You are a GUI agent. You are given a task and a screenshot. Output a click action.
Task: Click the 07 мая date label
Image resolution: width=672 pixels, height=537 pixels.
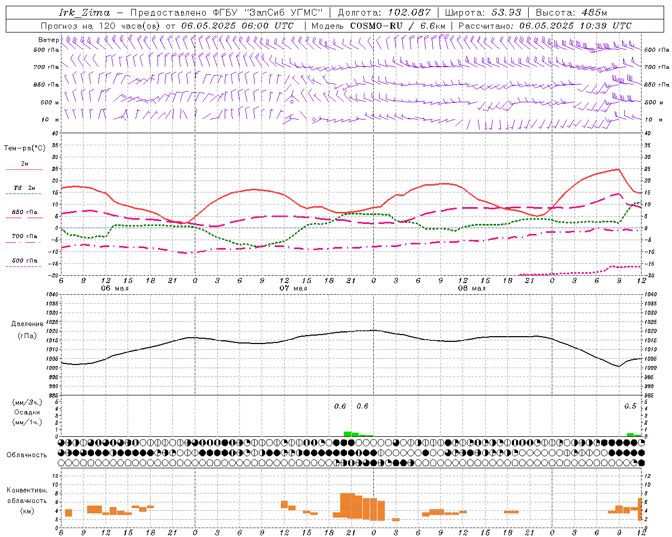tap(293, 288)
